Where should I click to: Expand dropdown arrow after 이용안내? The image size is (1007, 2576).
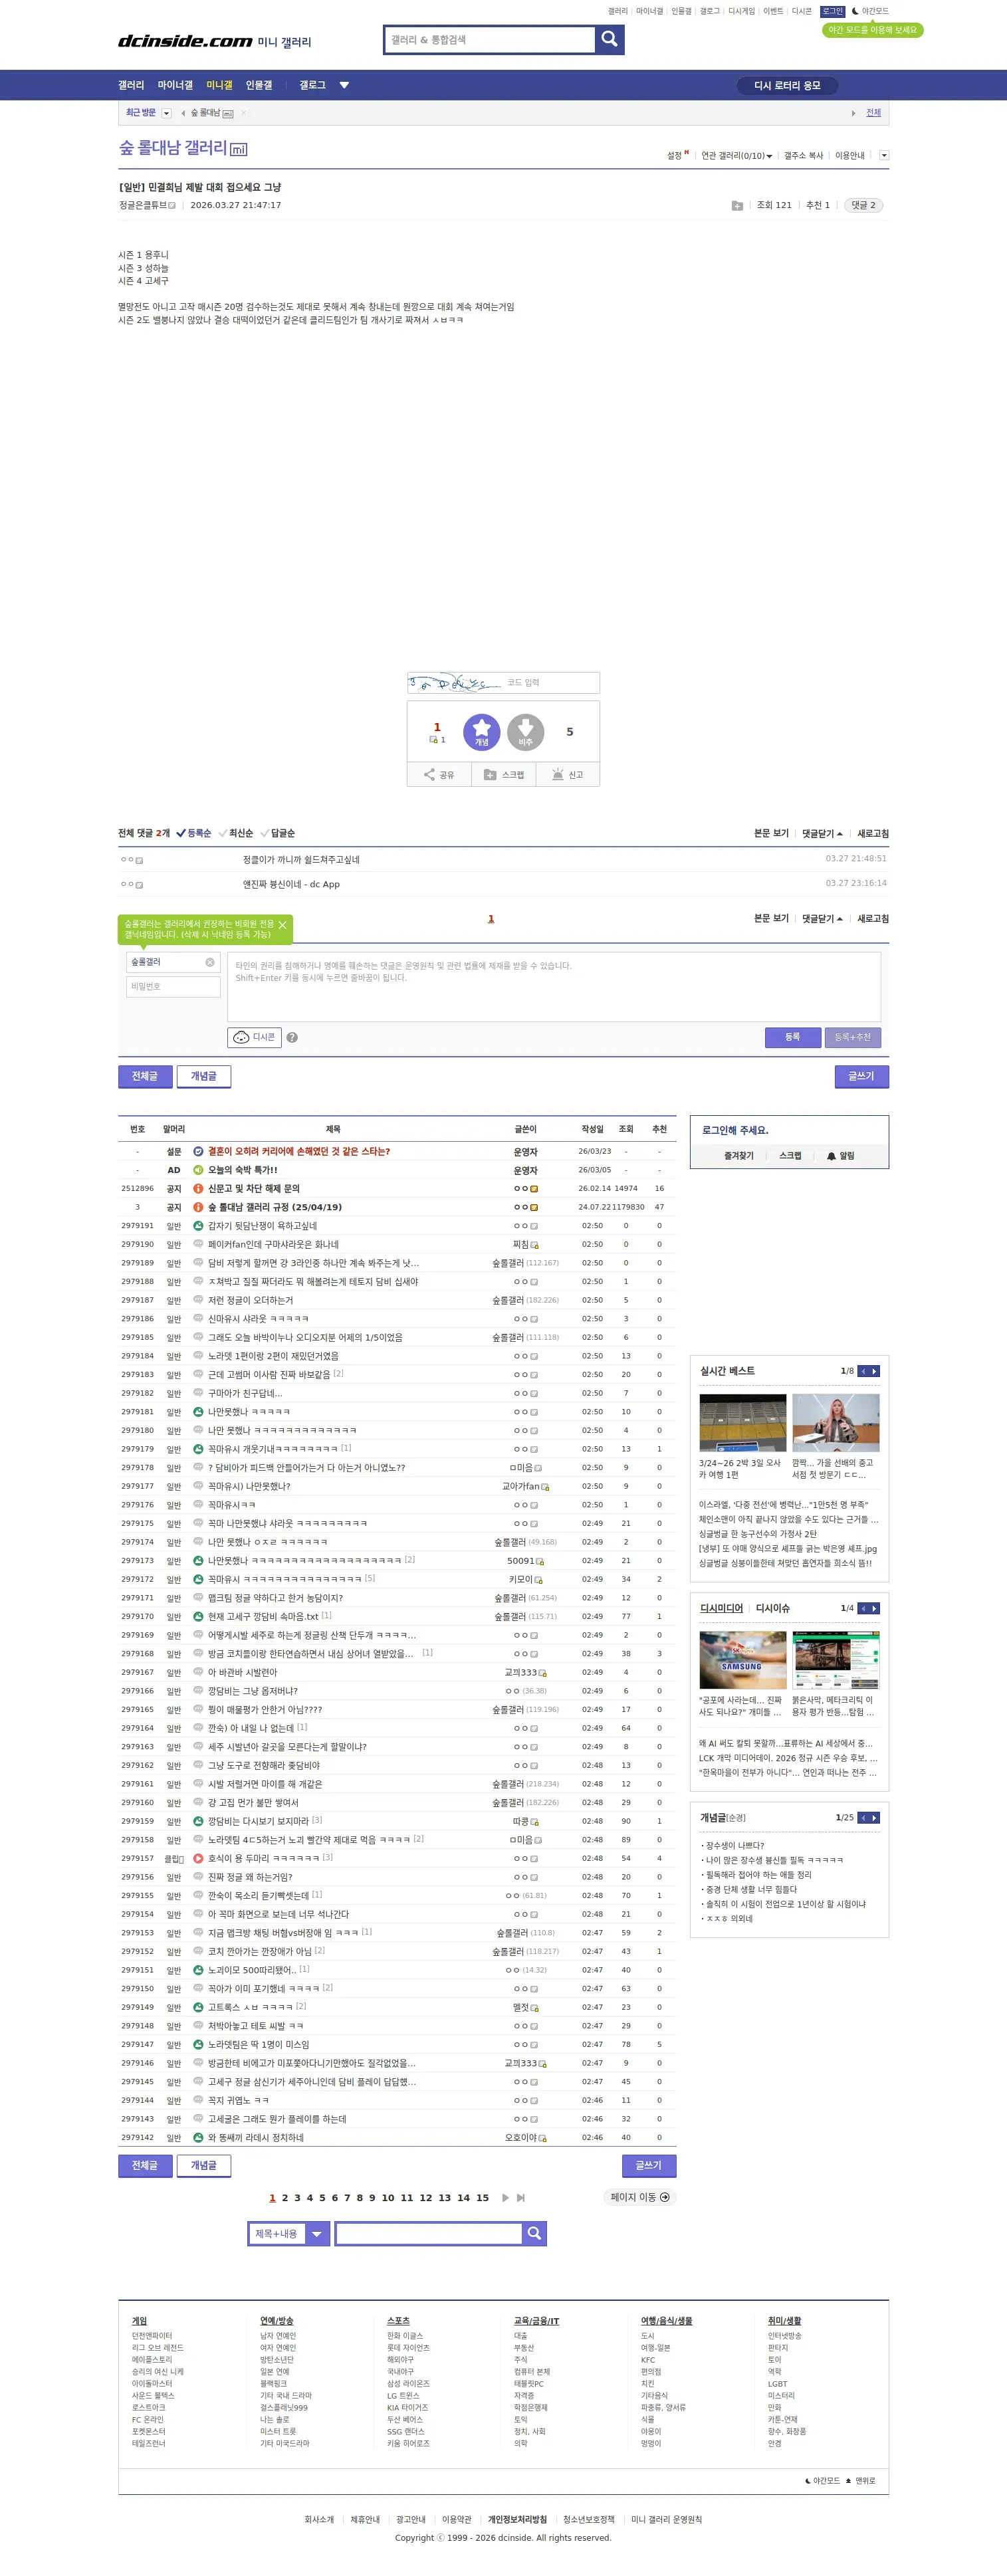[x=884, y=155]
